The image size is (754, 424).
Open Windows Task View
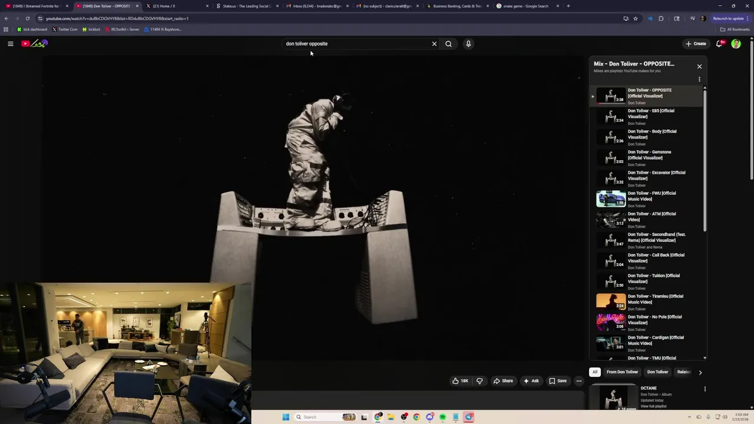tap(364, 417)
